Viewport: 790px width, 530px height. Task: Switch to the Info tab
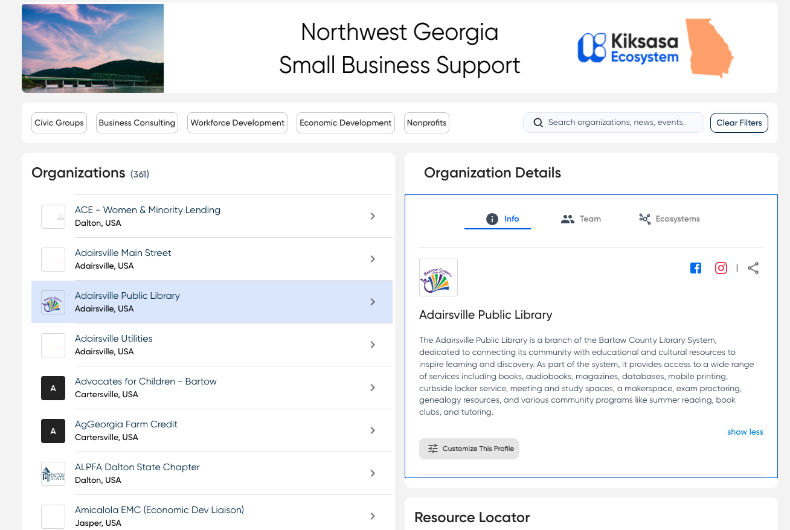pos(498,219)
